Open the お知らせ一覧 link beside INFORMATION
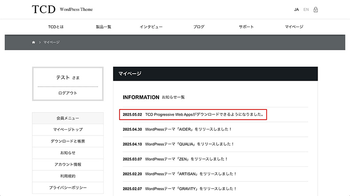This screenshot has width=350, height=196. tap(173, 97)
